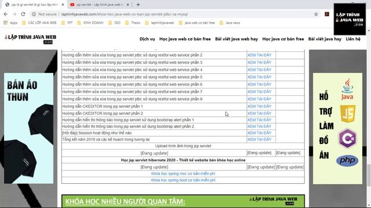The image size is (371, 208).
Task: Click the Not secure site info icon
Action: point(34,14)
